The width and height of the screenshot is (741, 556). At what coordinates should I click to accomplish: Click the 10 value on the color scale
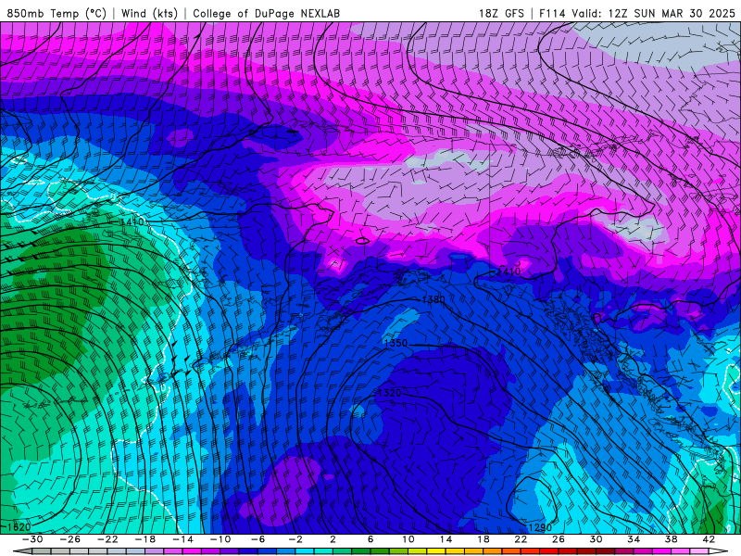pyautogui.click(x=408, y=539)
